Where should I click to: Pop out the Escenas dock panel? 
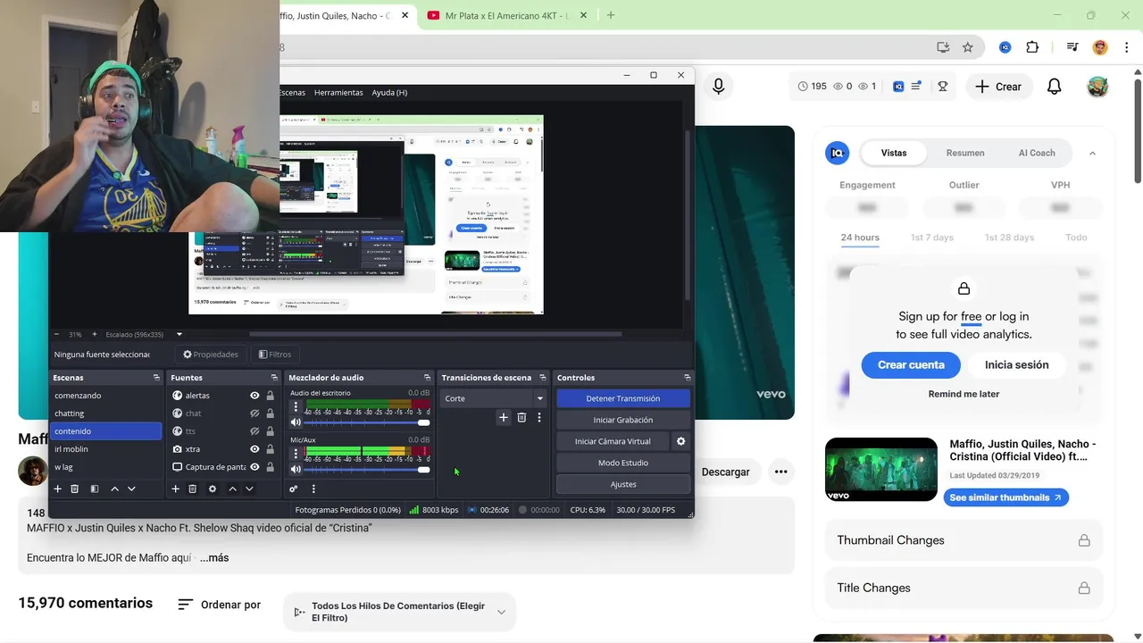pos(156,378)
